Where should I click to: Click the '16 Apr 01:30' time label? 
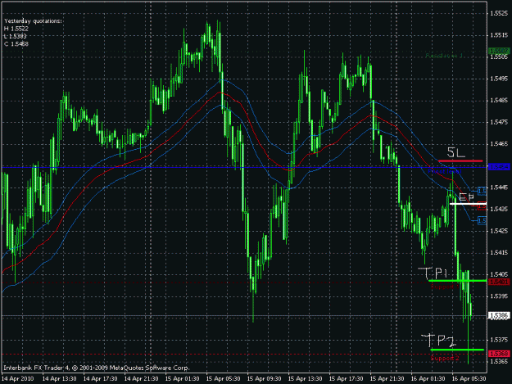pos(428,379)
